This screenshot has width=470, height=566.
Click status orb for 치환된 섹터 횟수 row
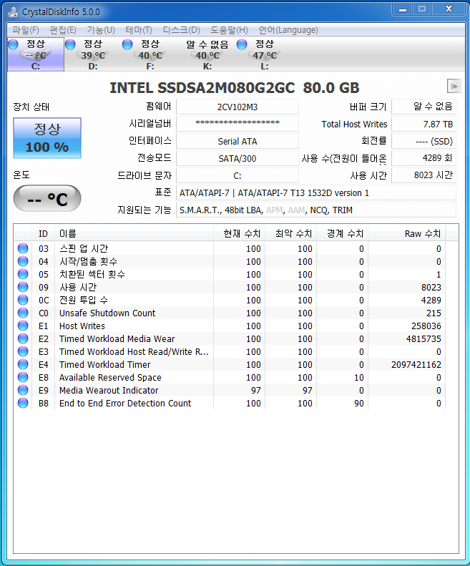23,274
